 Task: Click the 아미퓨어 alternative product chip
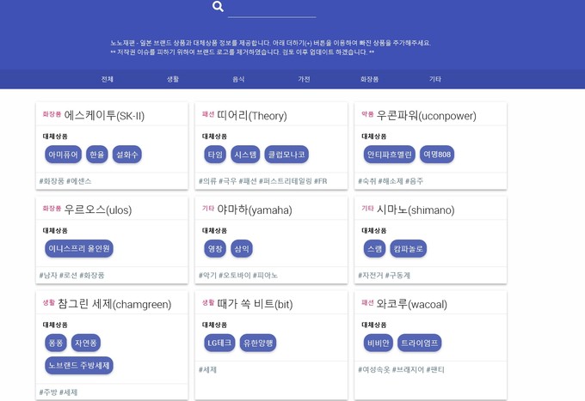(64, 155)
